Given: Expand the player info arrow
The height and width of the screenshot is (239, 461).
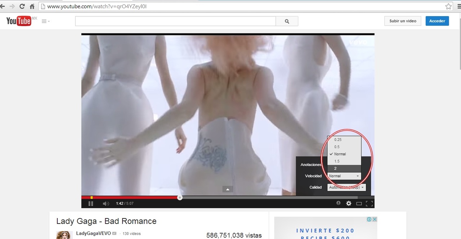Looking at the screenshot, I should (x=228, y=189).
